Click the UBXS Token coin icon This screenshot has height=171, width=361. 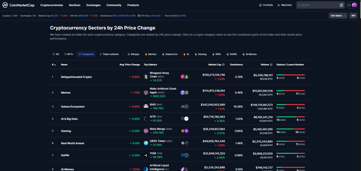click(x=146, y=143)
